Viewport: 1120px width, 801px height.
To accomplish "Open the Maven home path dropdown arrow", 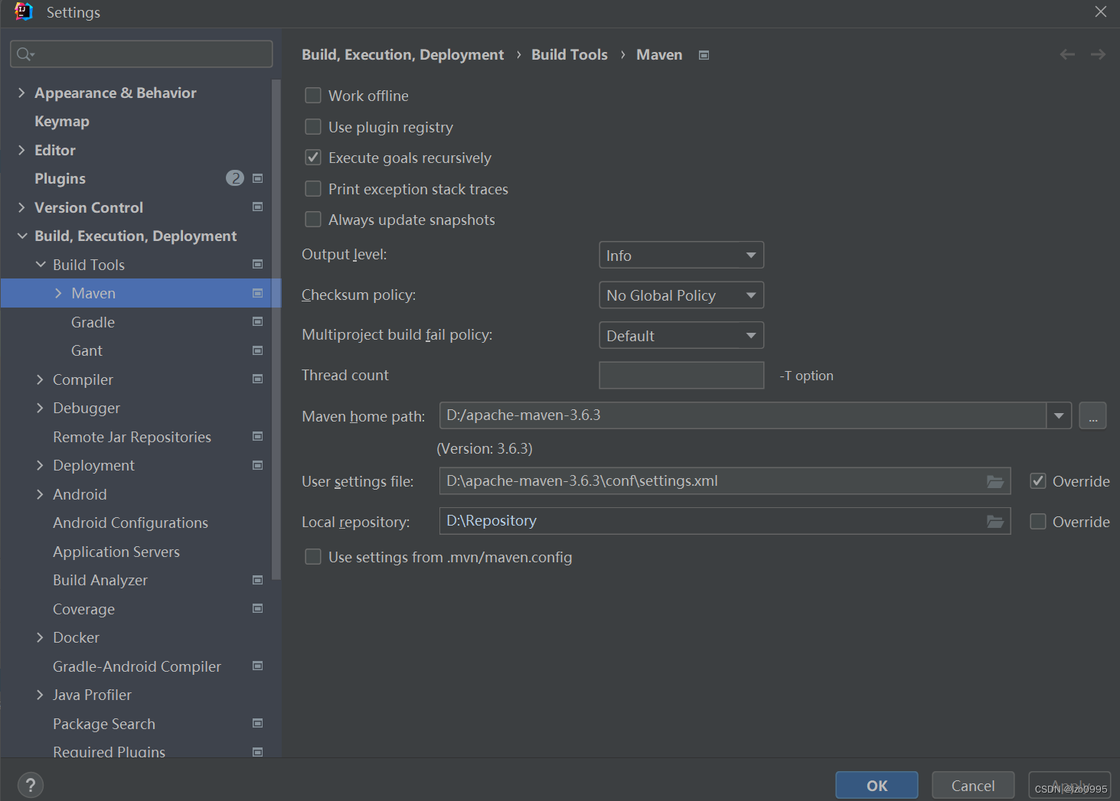I will pyautogui.click(x=1059, y=415).
